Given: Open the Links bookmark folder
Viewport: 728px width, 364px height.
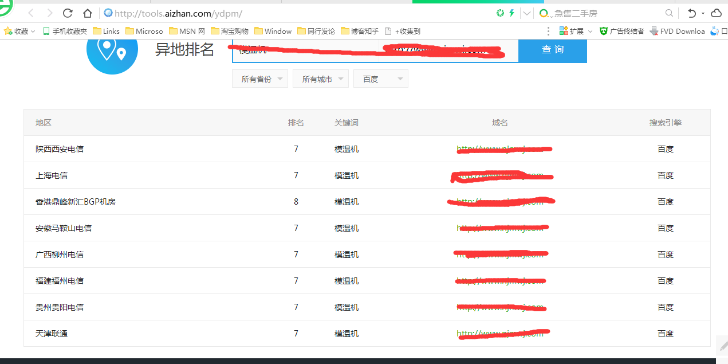Looking at the screenshot, I should click(107, 31).
